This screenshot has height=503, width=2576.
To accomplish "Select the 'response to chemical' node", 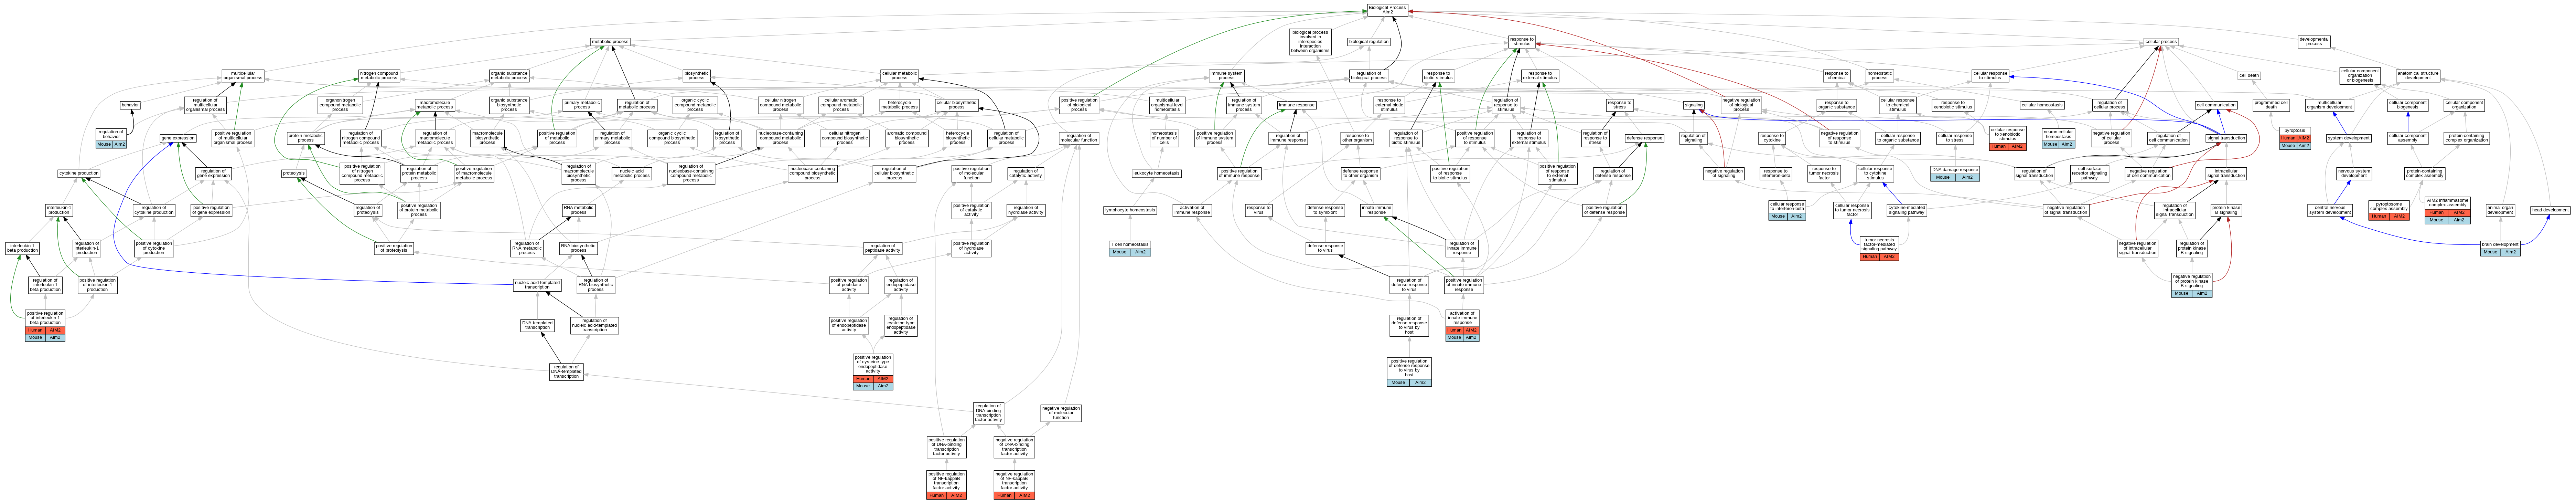I will 1836,76.
